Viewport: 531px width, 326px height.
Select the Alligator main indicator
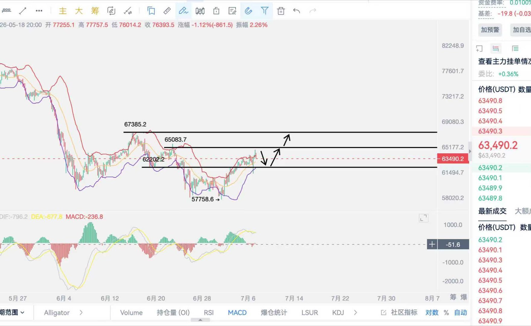click(57, 313)
